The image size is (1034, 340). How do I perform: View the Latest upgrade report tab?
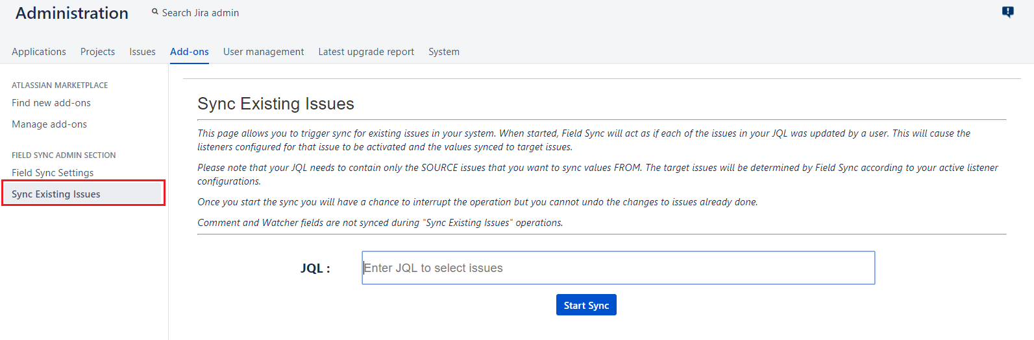[x=366, y=52]
